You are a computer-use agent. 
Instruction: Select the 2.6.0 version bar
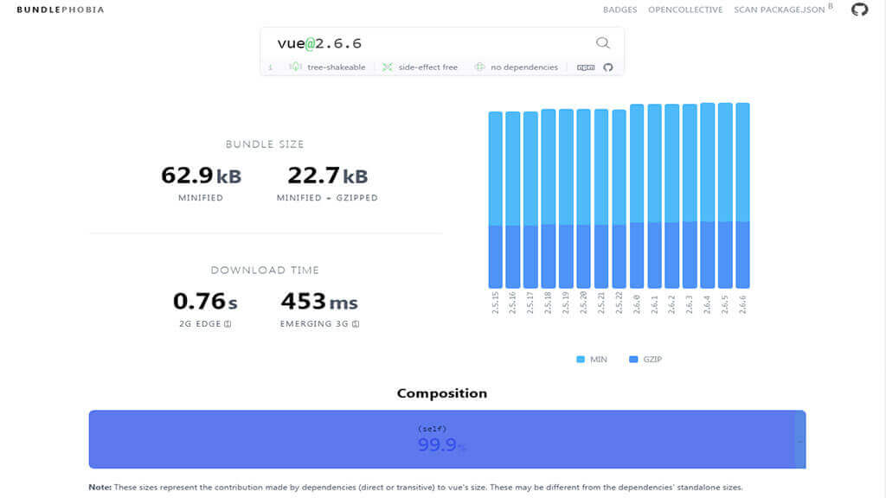[637, 196]
